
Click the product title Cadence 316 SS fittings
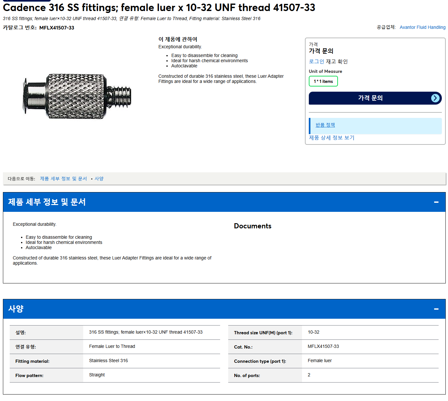(159, 7)
